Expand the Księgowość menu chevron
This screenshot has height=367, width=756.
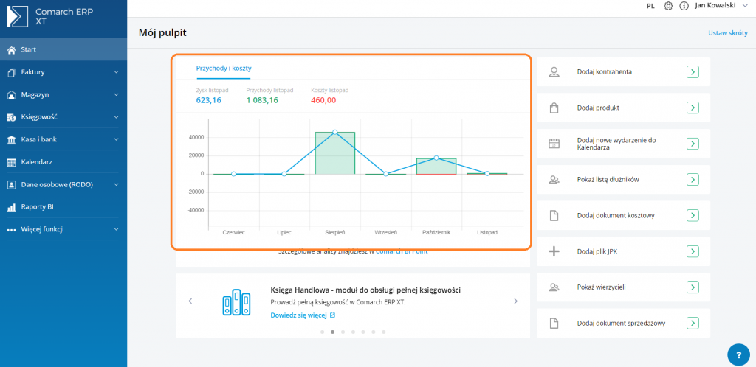click(116, 117)
